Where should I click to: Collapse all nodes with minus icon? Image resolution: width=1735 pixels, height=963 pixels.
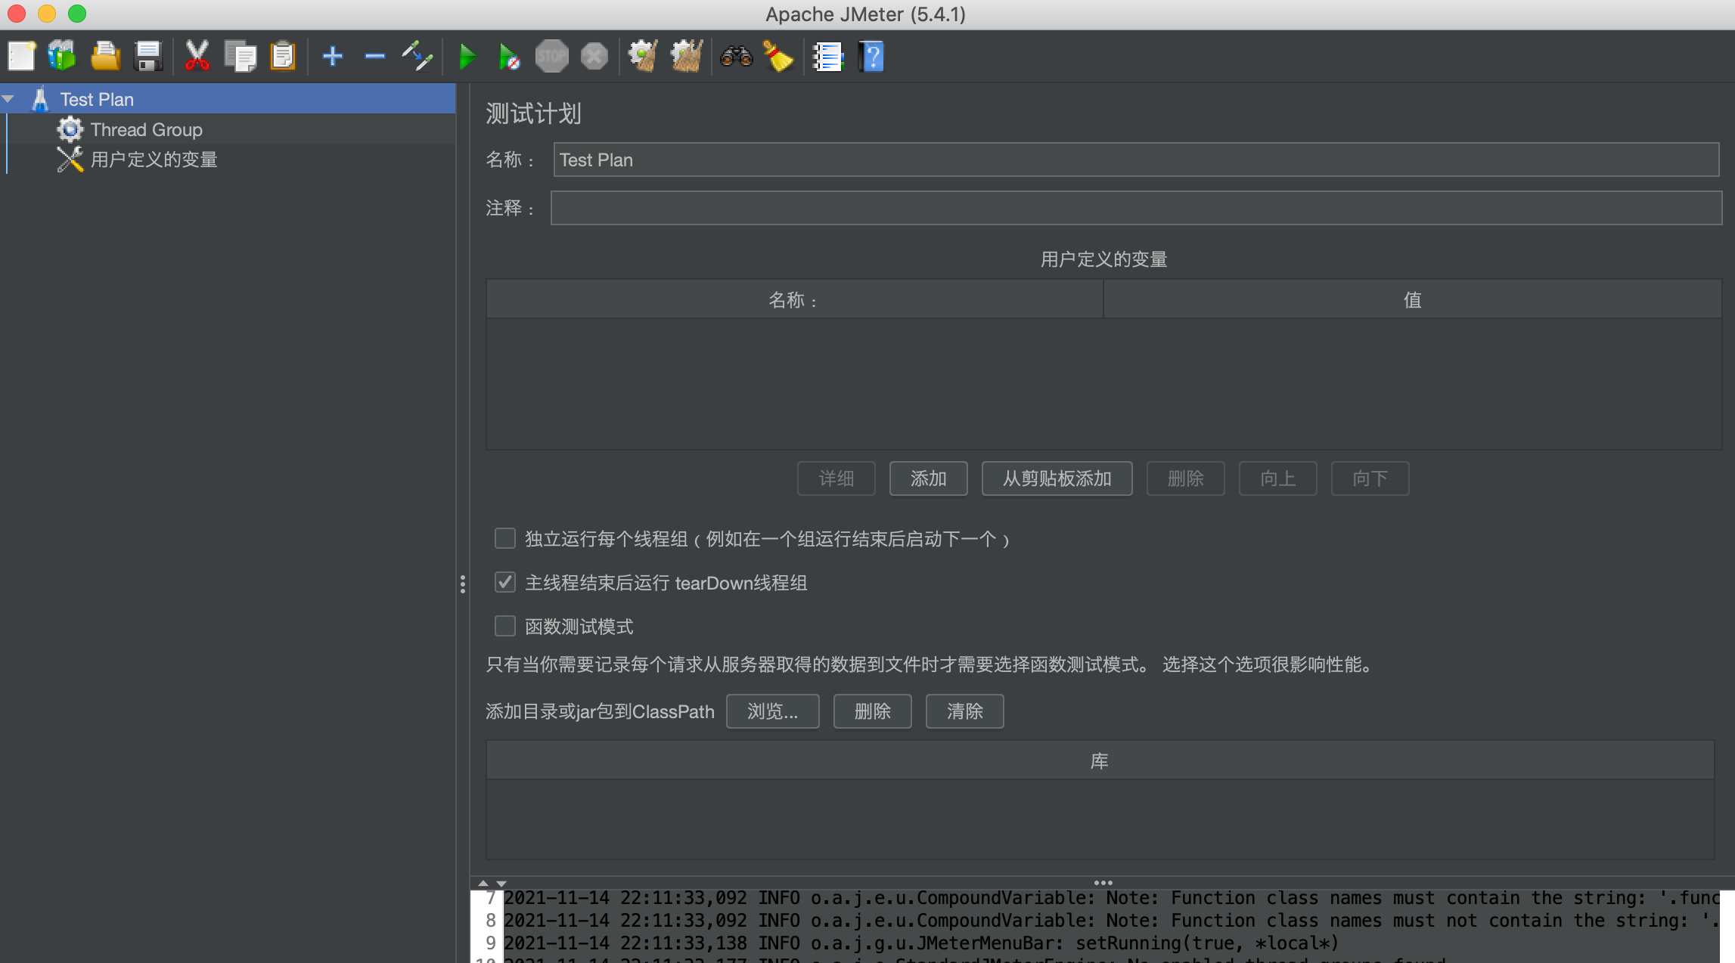coord(375,57)
